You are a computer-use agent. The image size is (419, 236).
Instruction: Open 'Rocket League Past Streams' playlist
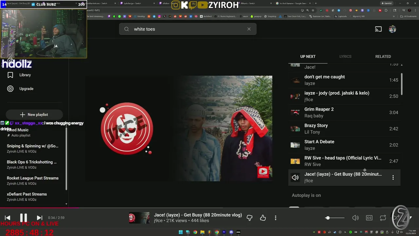pos(33,181)
